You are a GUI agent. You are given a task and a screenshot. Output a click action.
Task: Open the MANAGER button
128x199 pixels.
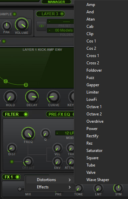click(57, 2)
